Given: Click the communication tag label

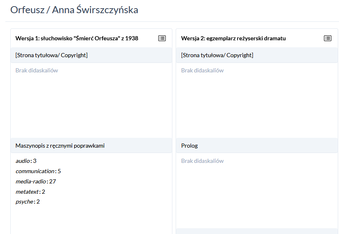Looking at the screenshot, I should coord(35,171).
